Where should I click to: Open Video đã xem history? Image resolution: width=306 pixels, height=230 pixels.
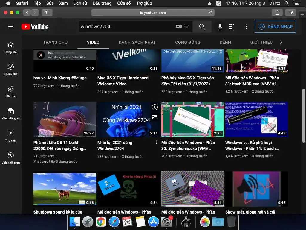pos(11,158)
